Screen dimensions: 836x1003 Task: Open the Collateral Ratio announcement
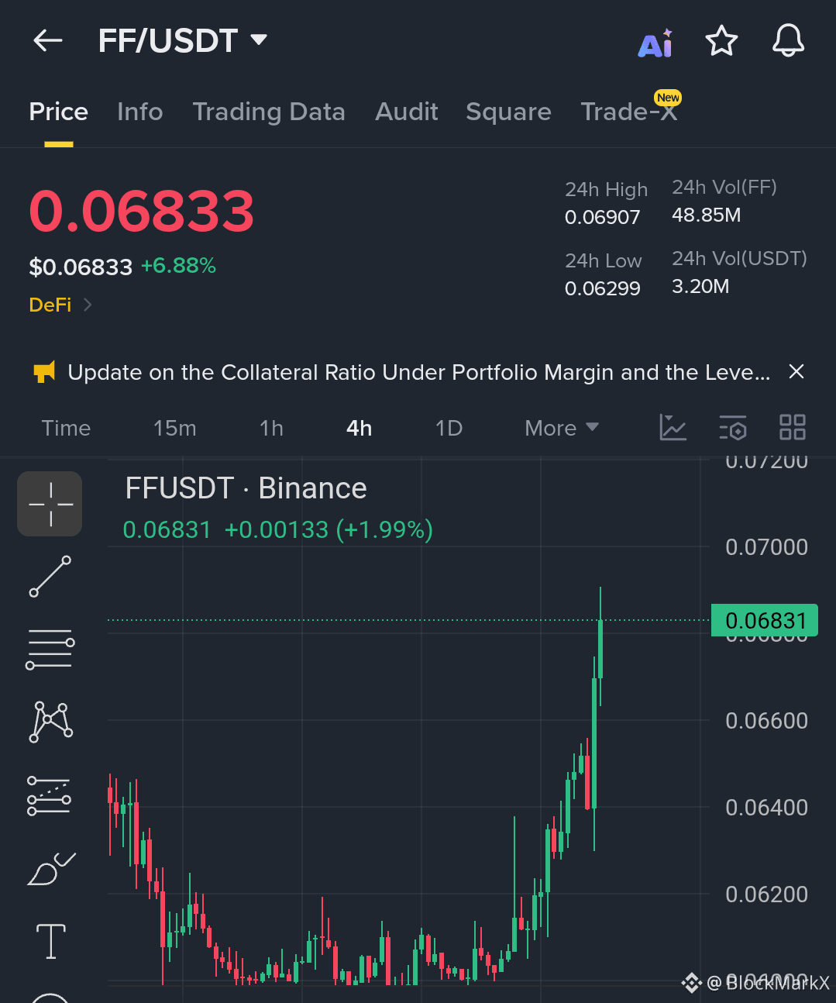(x=419, y=373)
